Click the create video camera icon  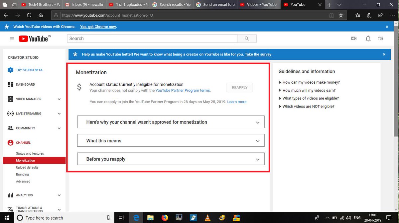pyautogui.click(x=354, y=38)
